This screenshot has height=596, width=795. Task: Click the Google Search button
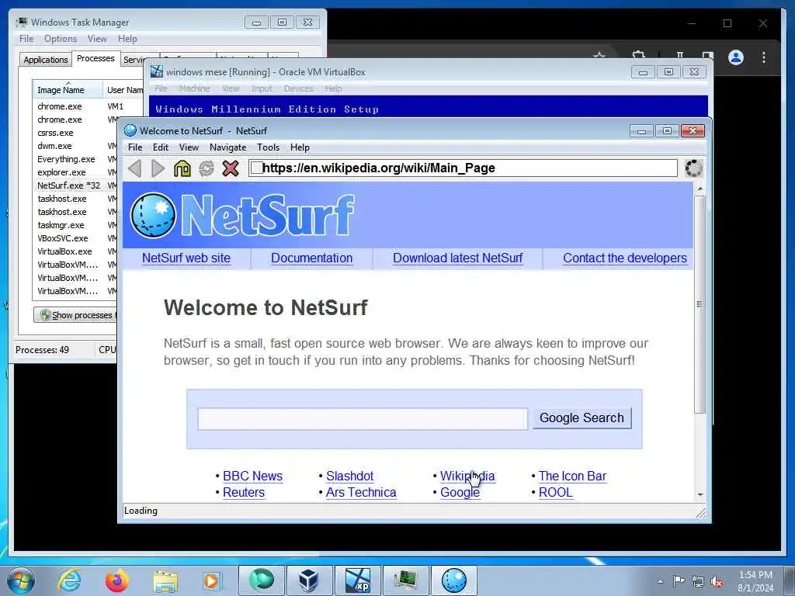coord(581,418)
